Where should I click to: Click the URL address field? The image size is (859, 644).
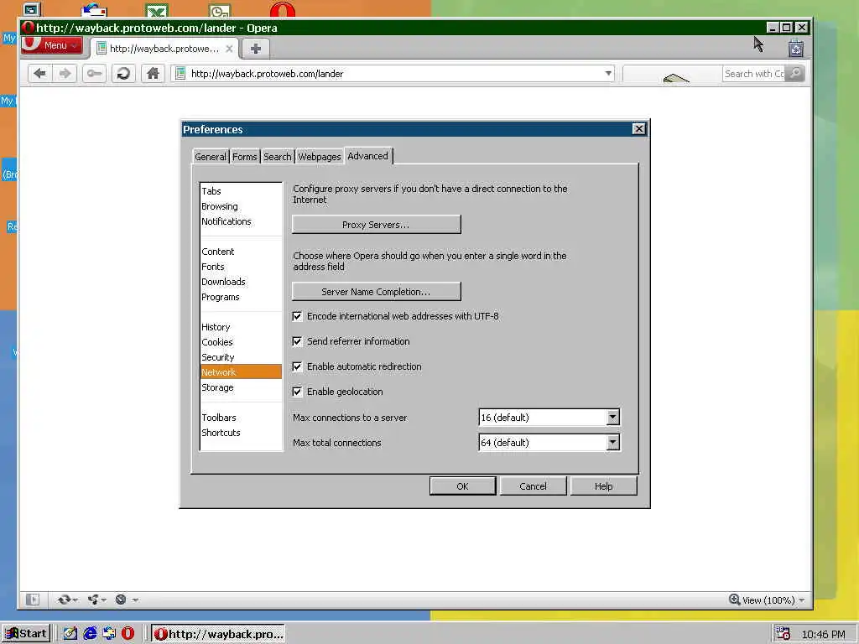[x=393, y=74]
